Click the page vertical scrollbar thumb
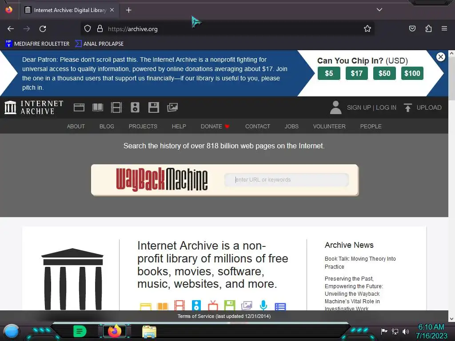Viewport: 455px width, 341px height. pyautogui.click(x=451, y=78)
